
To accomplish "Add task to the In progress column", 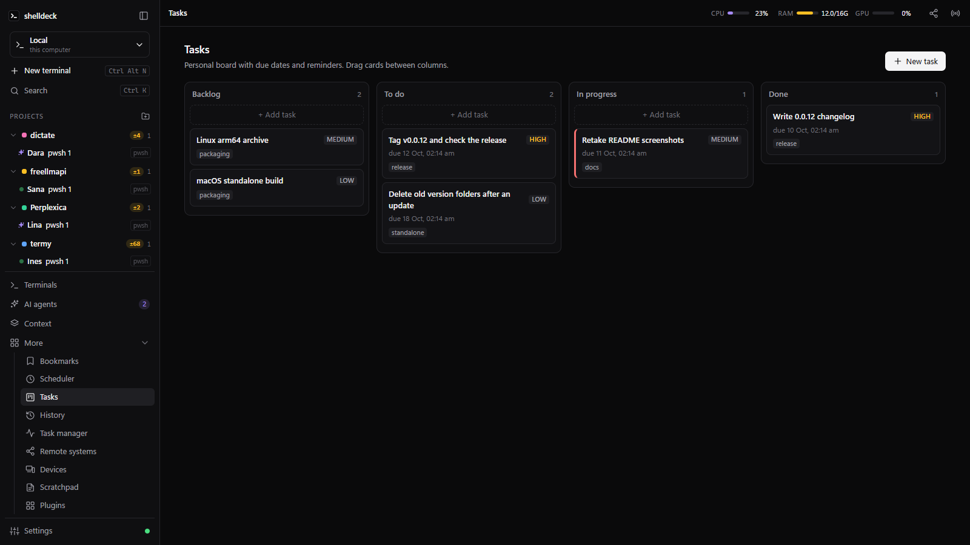I will [661, 115].
